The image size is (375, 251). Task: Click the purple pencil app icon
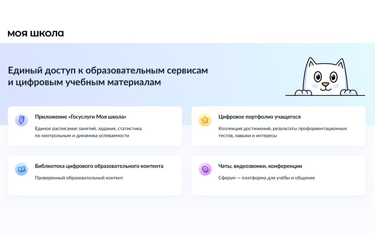22,120
